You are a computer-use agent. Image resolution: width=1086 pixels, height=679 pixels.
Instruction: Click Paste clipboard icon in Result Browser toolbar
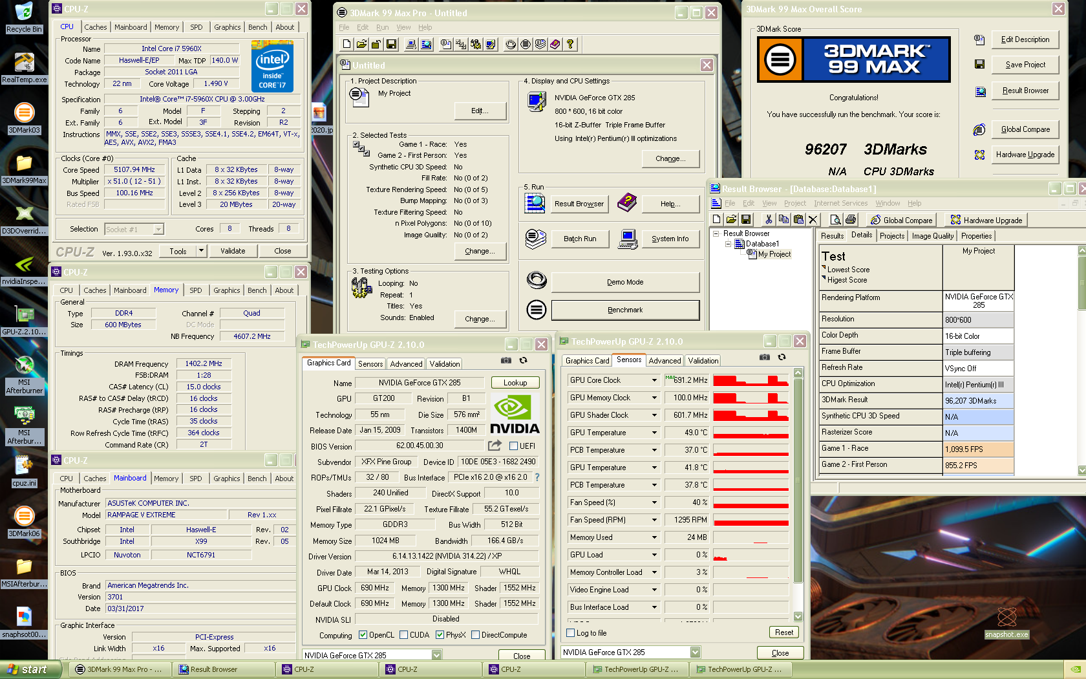click(x=798, y=220)
